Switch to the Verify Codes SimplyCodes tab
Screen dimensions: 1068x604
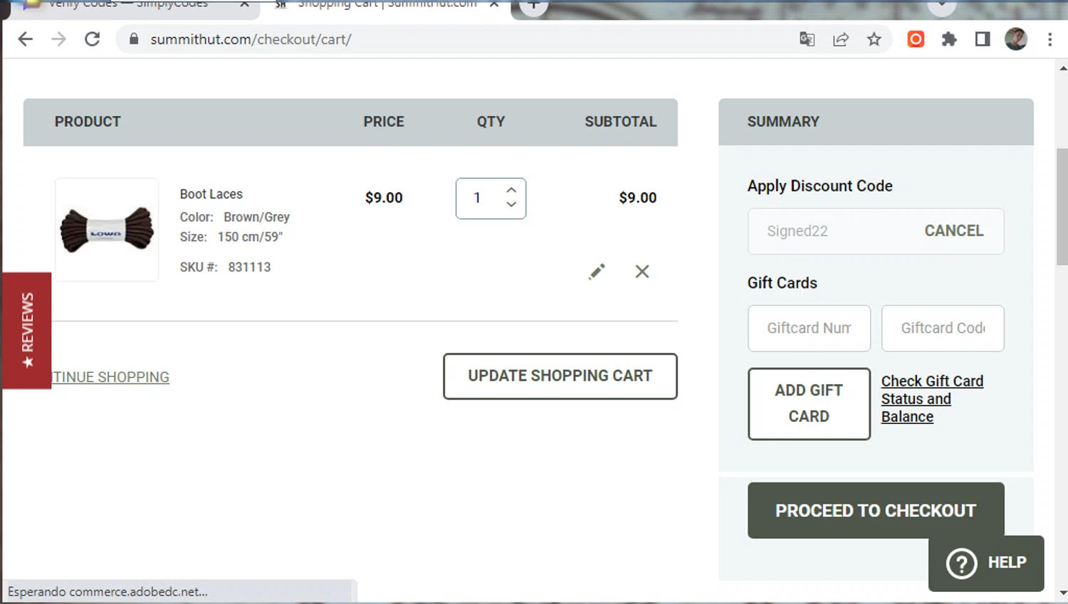click(128, 6)
